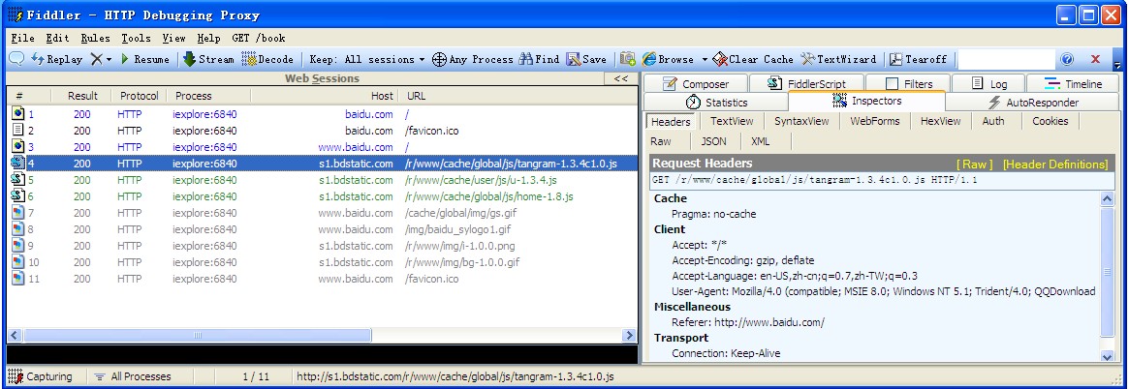Replay the selected session
Image resolution: width=1129 pixels, height=389 pixels.
pyautogui.click(x=57, y=60)
